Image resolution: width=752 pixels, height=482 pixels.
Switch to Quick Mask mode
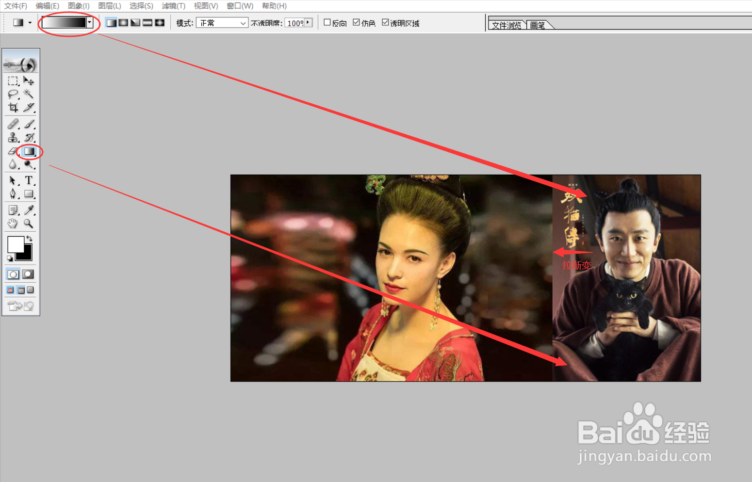(x=29, y=274)
